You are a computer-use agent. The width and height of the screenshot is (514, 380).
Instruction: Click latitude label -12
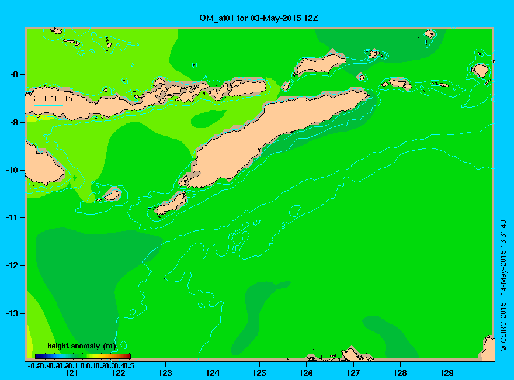[x=12, y=265]
